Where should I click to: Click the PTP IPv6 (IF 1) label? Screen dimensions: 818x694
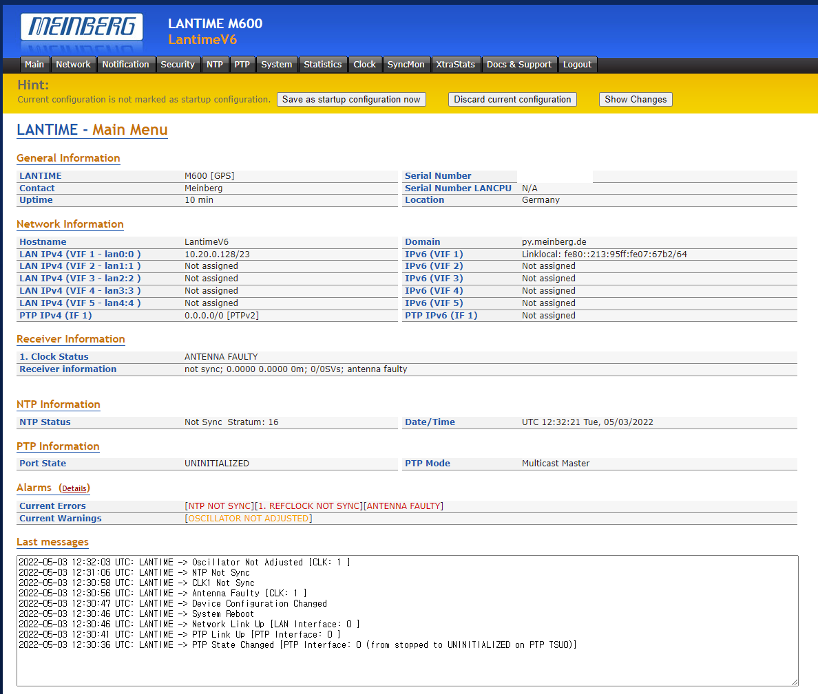[441, 316]
